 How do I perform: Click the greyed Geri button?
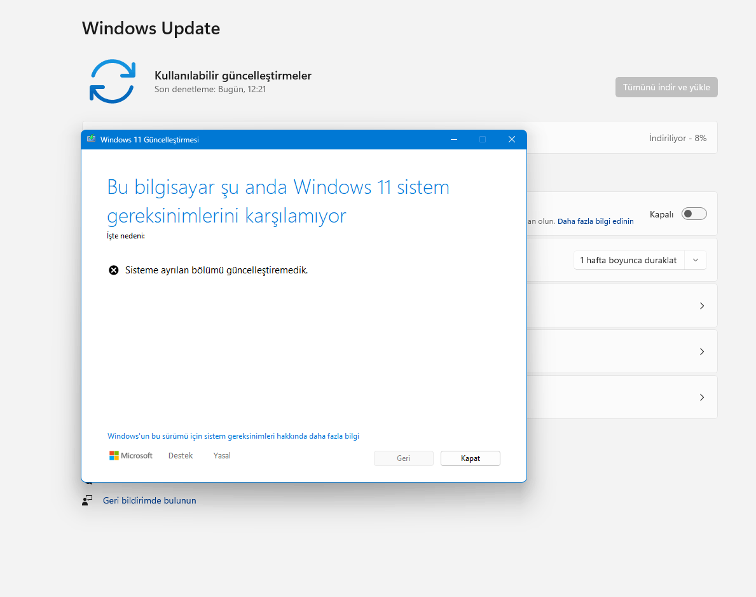pyautogui.click(x=404, y=458)
